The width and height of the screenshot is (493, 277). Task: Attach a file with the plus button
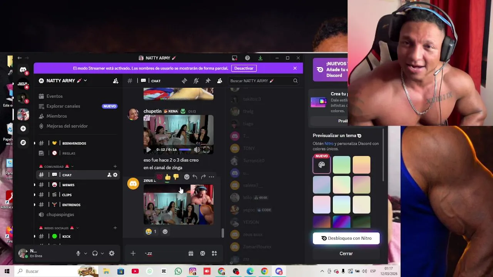click(x=133, y=254)
